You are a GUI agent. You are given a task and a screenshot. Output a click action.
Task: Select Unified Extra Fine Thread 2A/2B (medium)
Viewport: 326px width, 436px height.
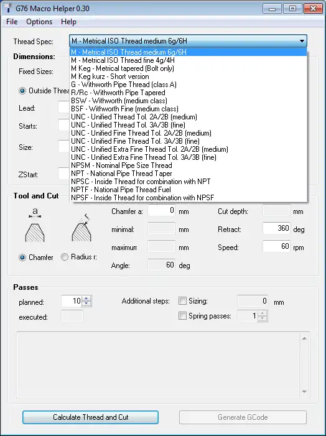click(189, 149)
